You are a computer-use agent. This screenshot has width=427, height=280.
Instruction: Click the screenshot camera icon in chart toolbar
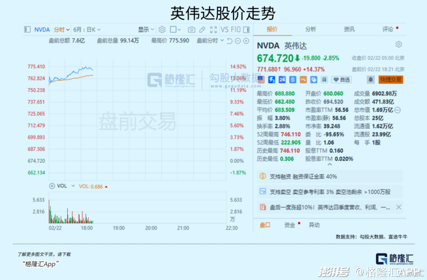coord(191,30)
